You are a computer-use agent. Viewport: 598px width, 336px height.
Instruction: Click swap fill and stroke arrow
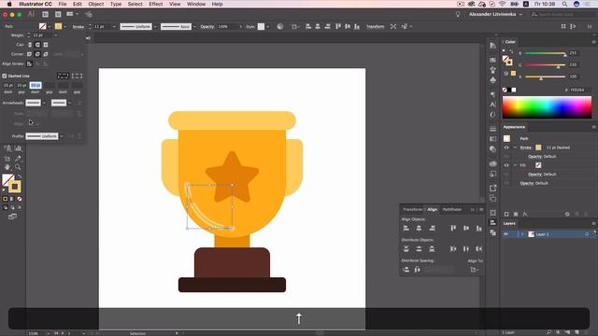20,176
